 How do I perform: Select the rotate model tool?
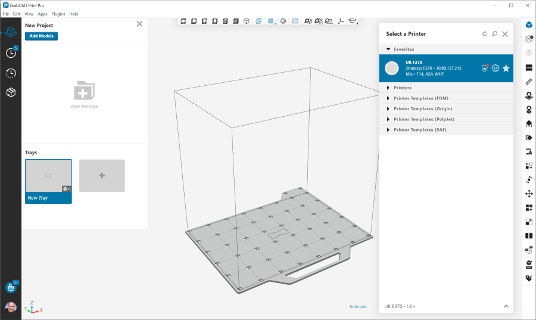click(529, 180)
